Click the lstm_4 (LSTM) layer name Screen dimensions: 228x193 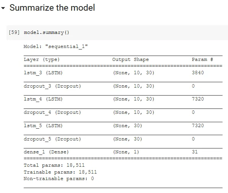(43, 99)
